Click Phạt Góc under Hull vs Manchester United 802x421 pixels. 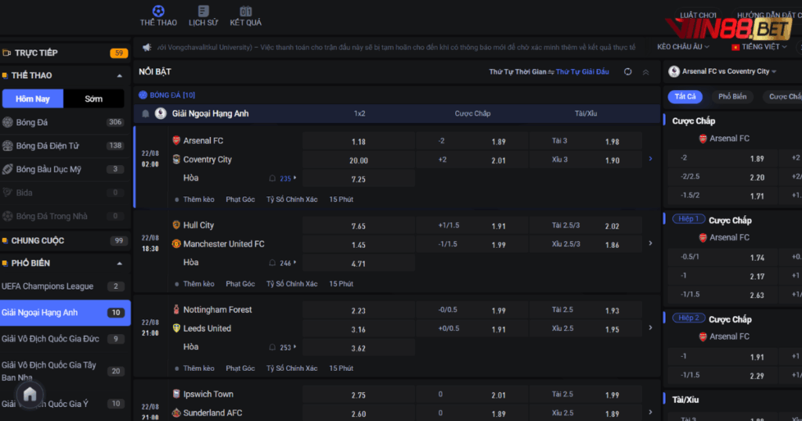240,283
